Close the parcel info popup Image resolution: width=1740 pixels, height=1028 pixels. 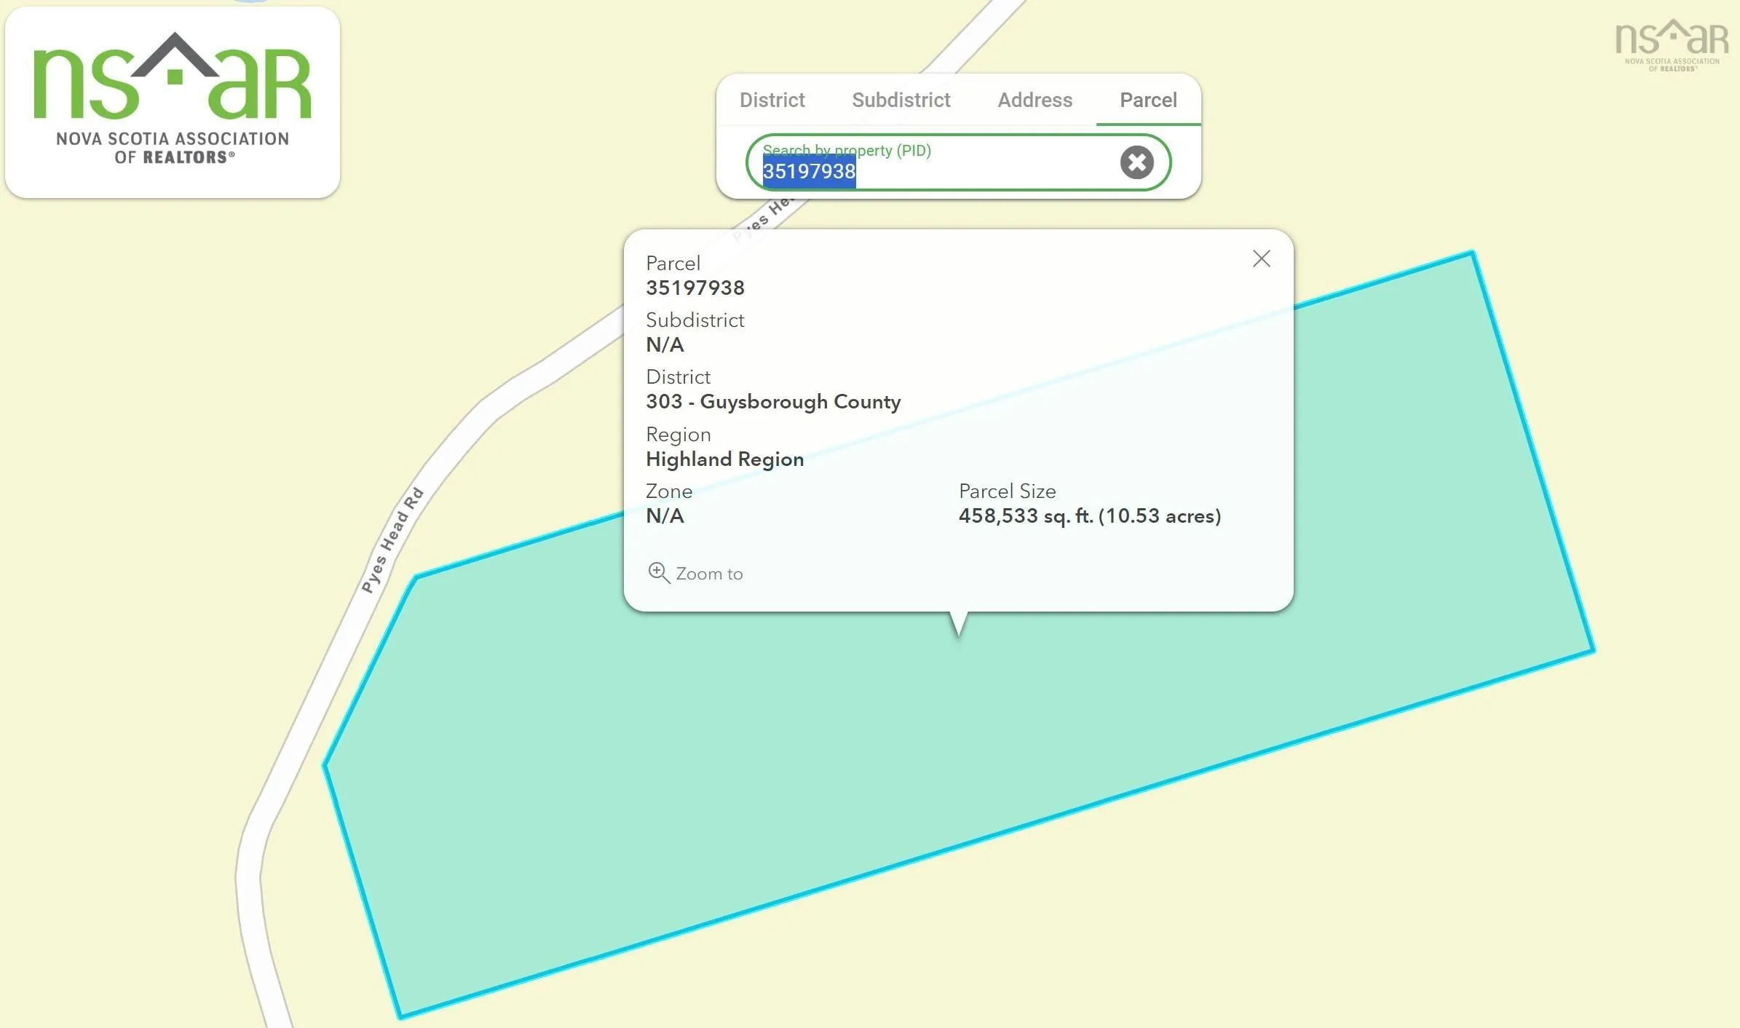click(1261, 258)
